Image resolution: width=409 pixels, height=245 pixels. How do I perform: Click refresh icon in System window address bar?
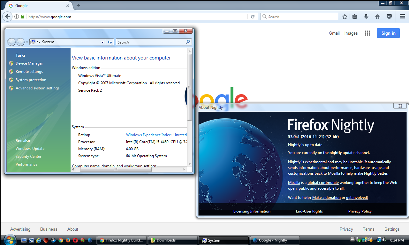[110, 42]
